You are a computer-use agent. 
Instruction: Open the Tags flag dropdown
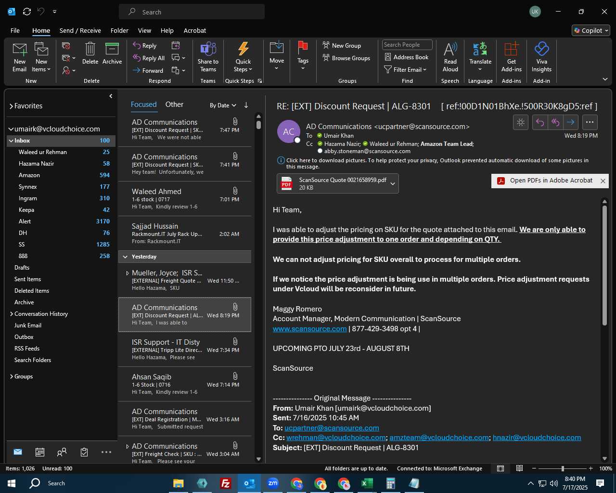(303, 56)
